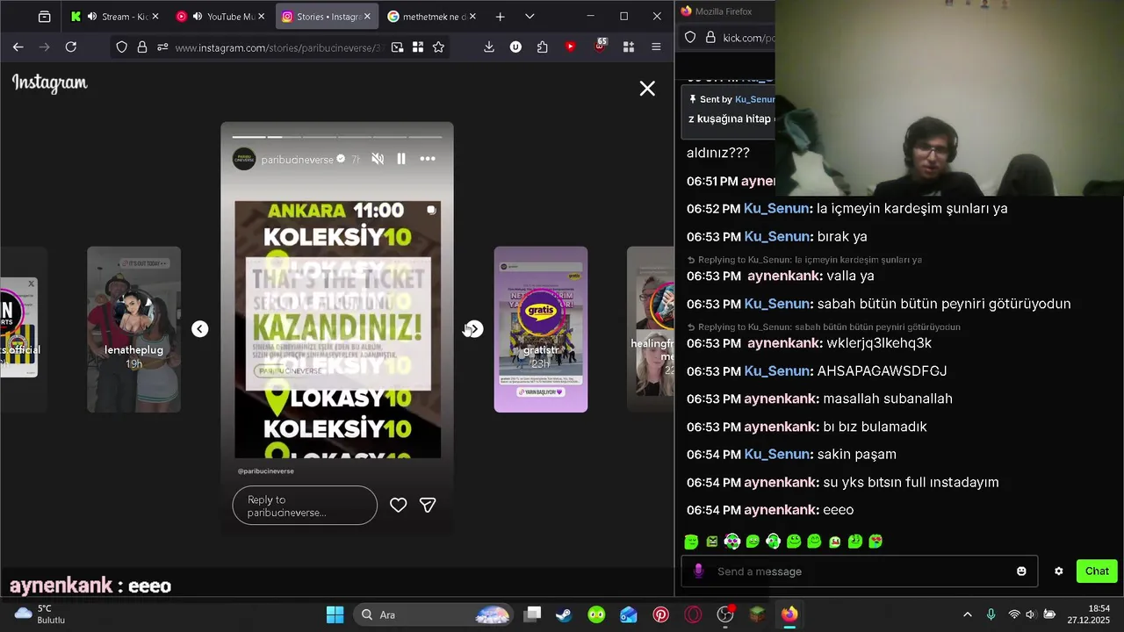Open Minecraft from the taskbar
Image resolution: width=1124 pixels, height=632 pixels.
(x=757, y=614)
